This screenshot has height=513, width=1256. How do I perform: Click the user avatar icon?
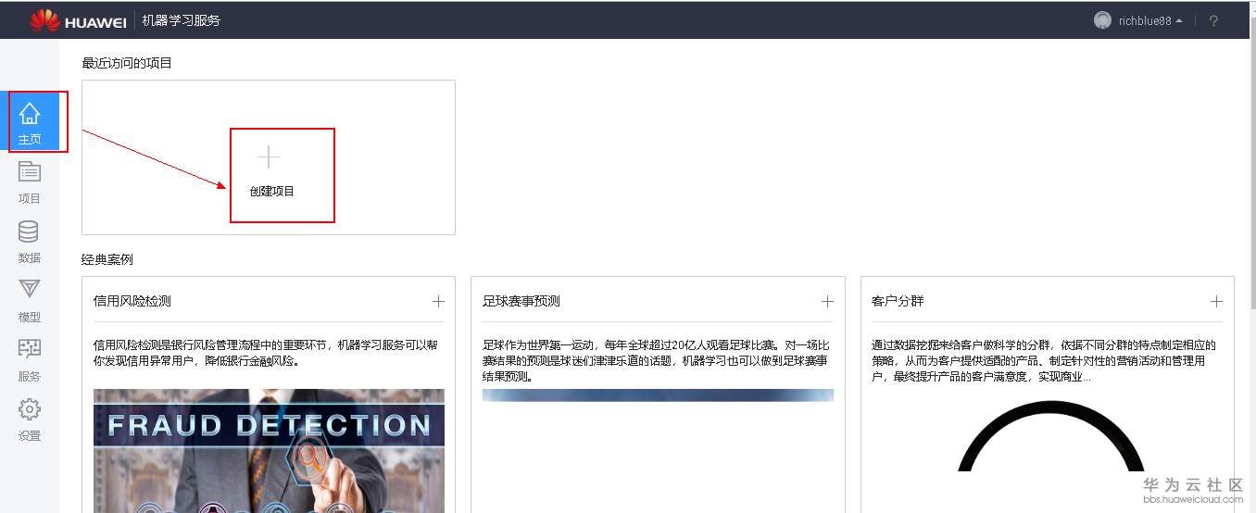[x=1102, y=20]
